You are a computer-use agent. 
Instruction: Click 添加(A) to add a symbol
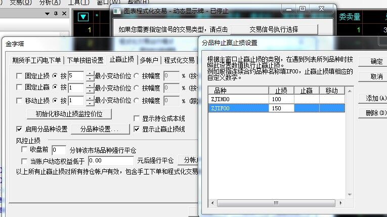pyautogui.click(x=374, y=98)
